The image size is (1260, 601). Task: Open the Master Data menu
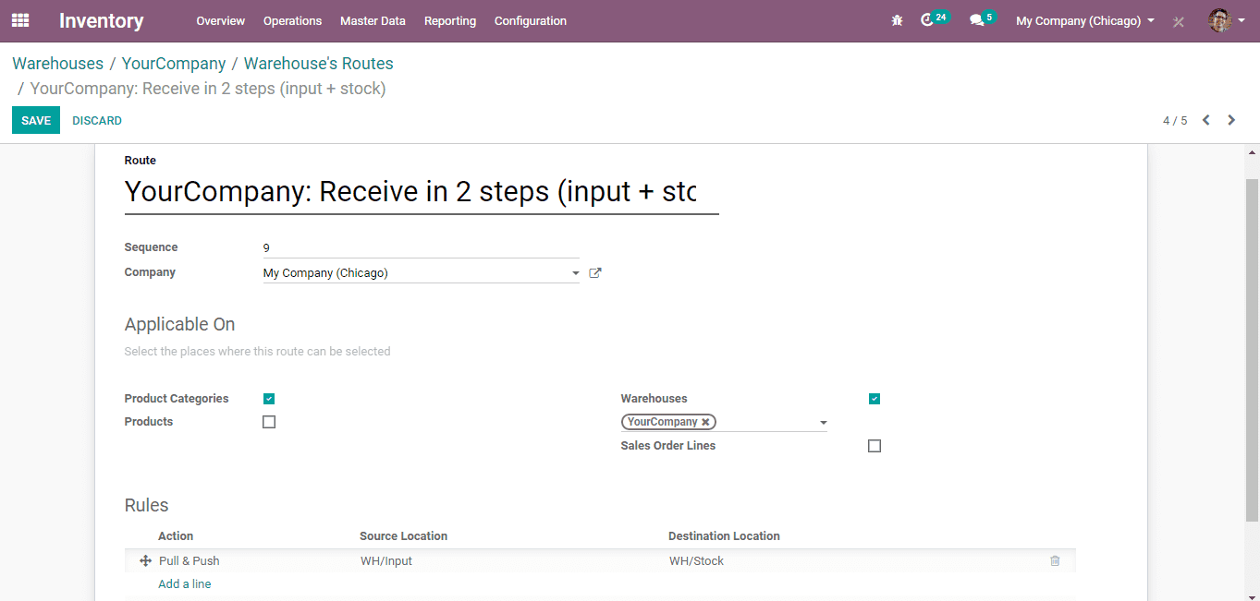373,20
